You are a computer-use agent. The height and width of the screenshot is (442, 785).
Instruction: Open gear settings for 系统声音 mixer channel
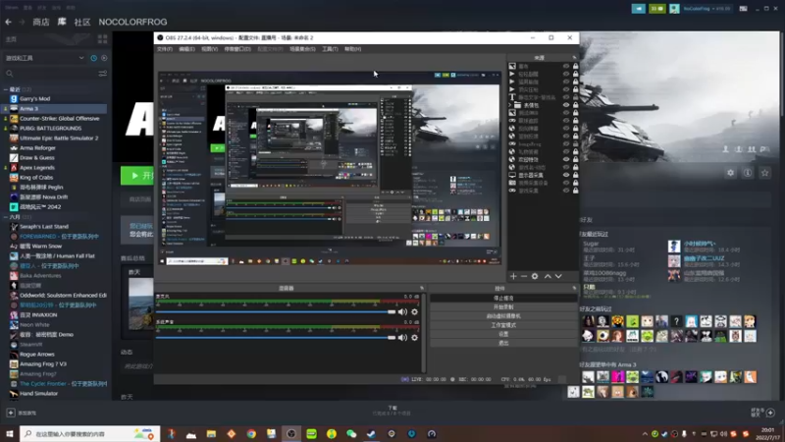414,337
